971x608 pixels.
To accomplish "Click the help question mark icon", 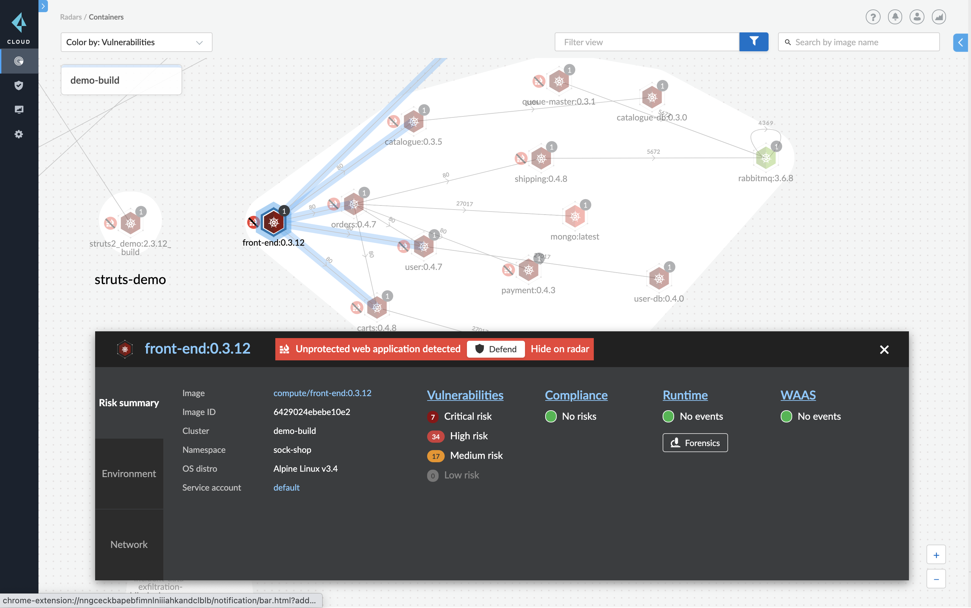I will pos(872,17).
